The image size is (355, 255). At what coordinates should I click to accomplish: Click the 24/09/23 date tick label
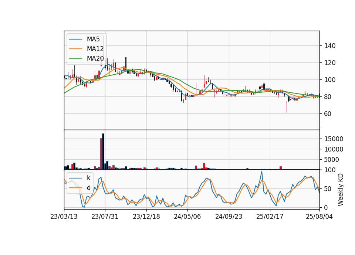[229, 217]
